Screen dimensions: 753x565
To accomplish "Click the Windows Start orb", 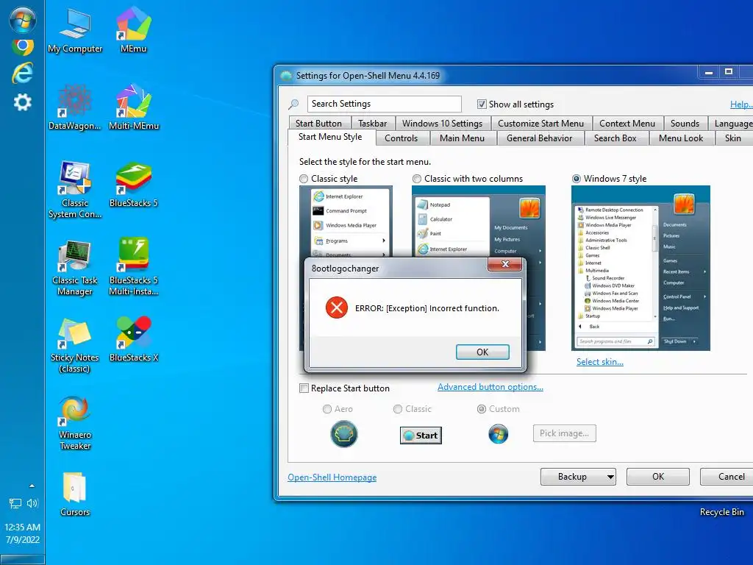I will tap(22, 20).
